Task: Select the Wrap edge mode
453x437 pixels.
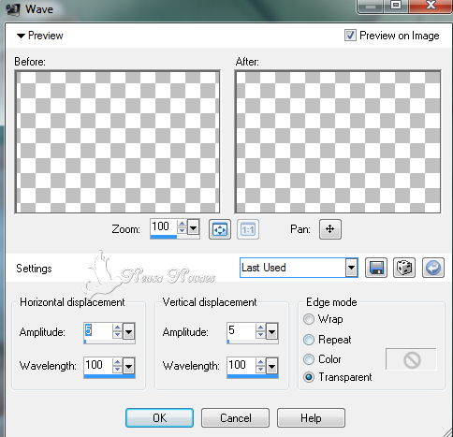Action: point(309,319)
